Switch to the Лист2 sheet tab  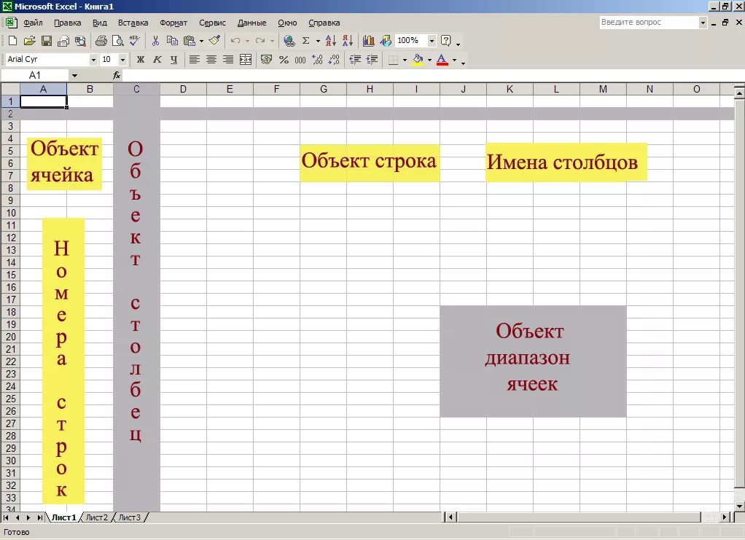tap(96, 517)
